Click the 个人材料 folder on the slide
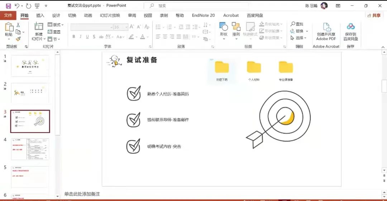The height and width of the screenshot is (201, 387). [254, 71]
